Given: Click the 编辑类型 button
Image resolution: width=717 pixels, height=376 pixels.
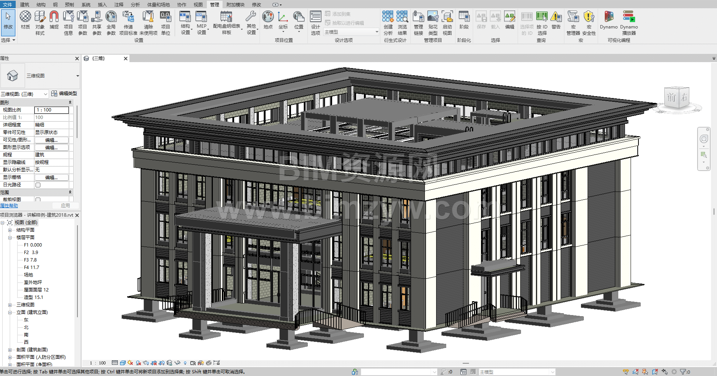Looking at the screenshot, I should coord(64,94).
